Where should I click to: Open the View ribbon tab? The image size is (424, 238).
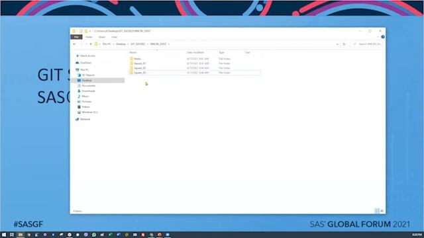115,37
